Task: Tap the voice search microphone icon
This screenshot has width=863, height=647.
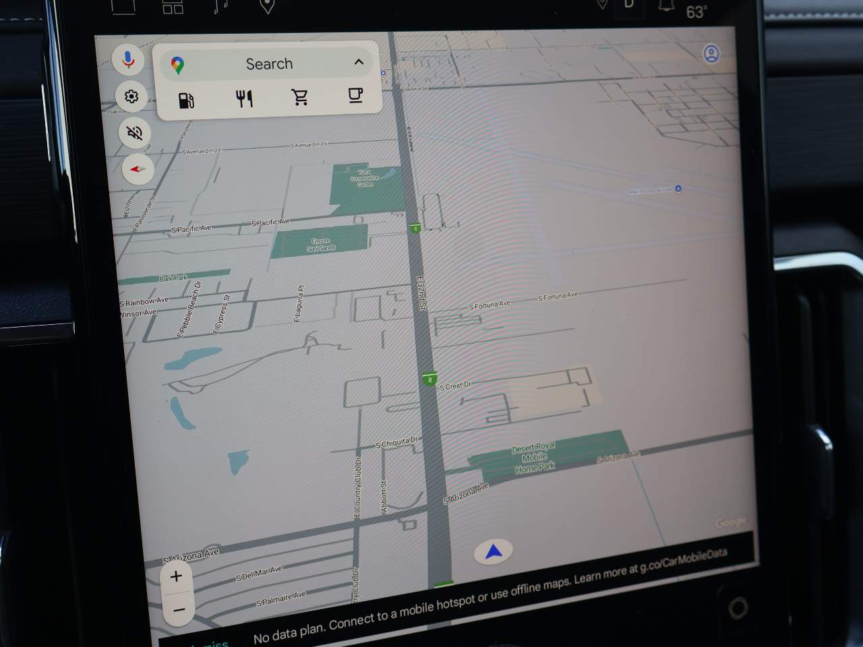Action: (x=128, y=60)
